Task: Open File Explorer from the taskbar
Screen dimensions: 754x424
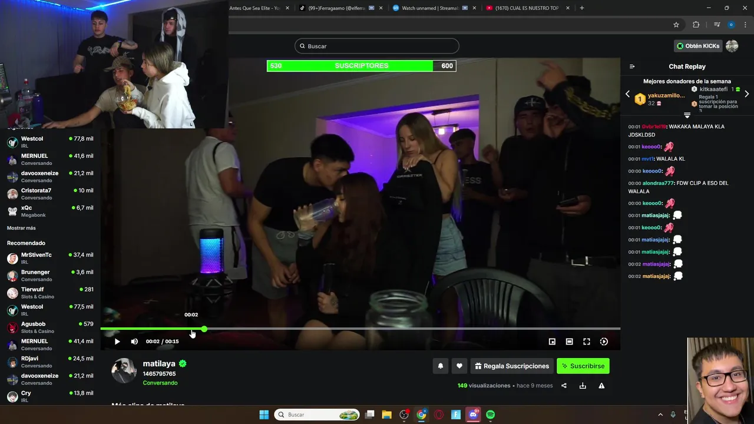Action: (387, 415)
